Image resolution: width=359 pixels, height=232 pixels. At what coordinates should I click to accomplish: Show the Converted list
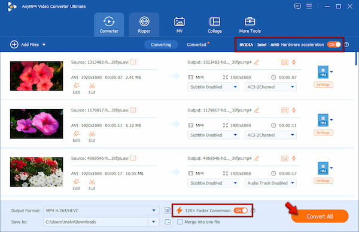(x=196, y=45)
